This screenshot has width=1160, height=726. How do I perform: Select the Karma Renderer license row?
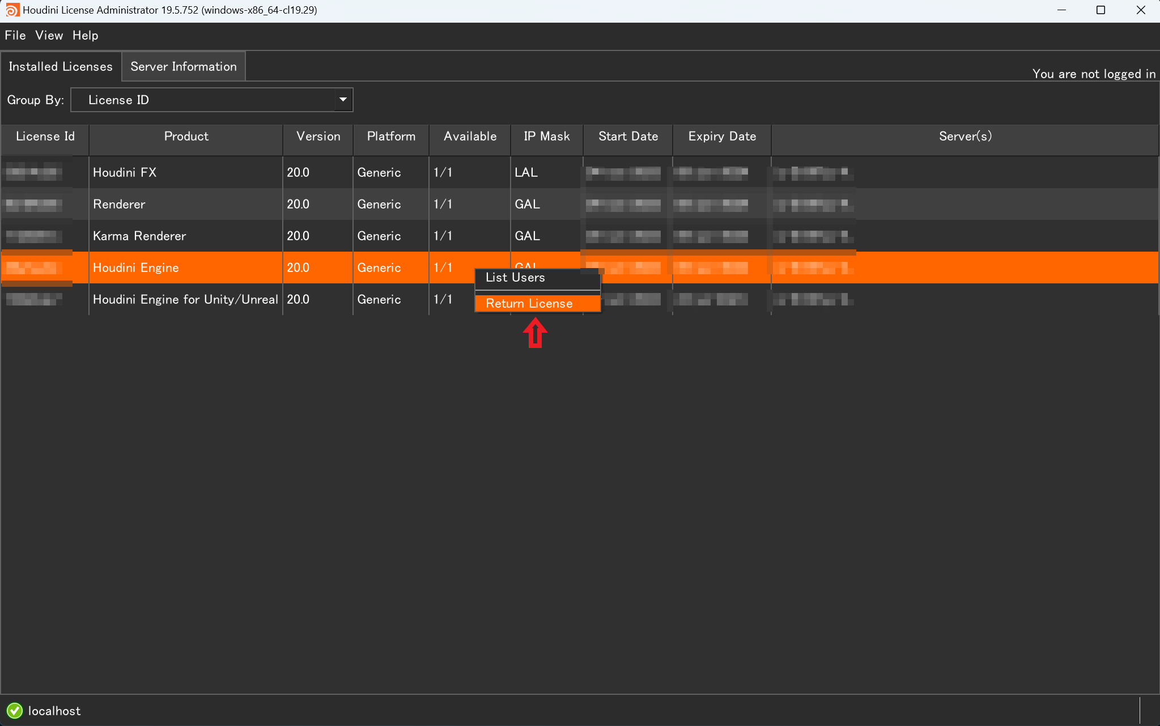580,236
